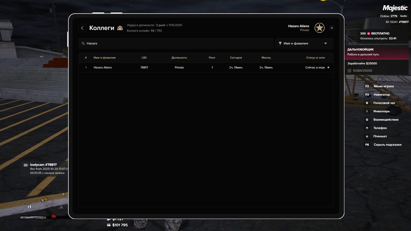Viewport: 411px width, 231px height.
Task: Click the B Голосовой чат hint
Action: (x=380, y=103)
